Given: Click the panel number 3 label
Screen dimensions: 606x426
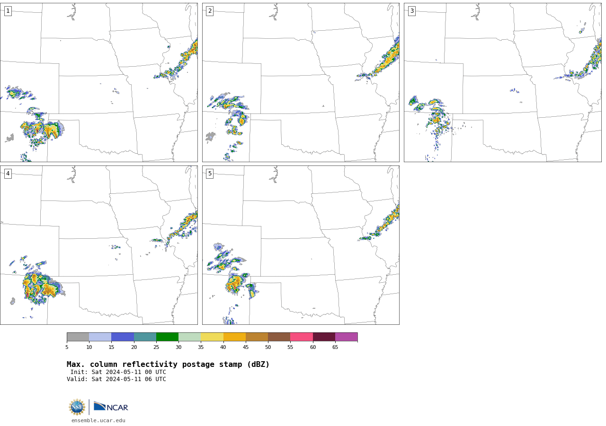Looking at the screenshot, I should point(411,11).
